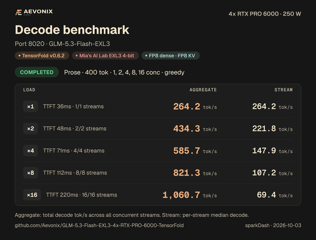Click the 'Decode benchmark' heading
The image size is (316, 240).
[x=72, y=30]
